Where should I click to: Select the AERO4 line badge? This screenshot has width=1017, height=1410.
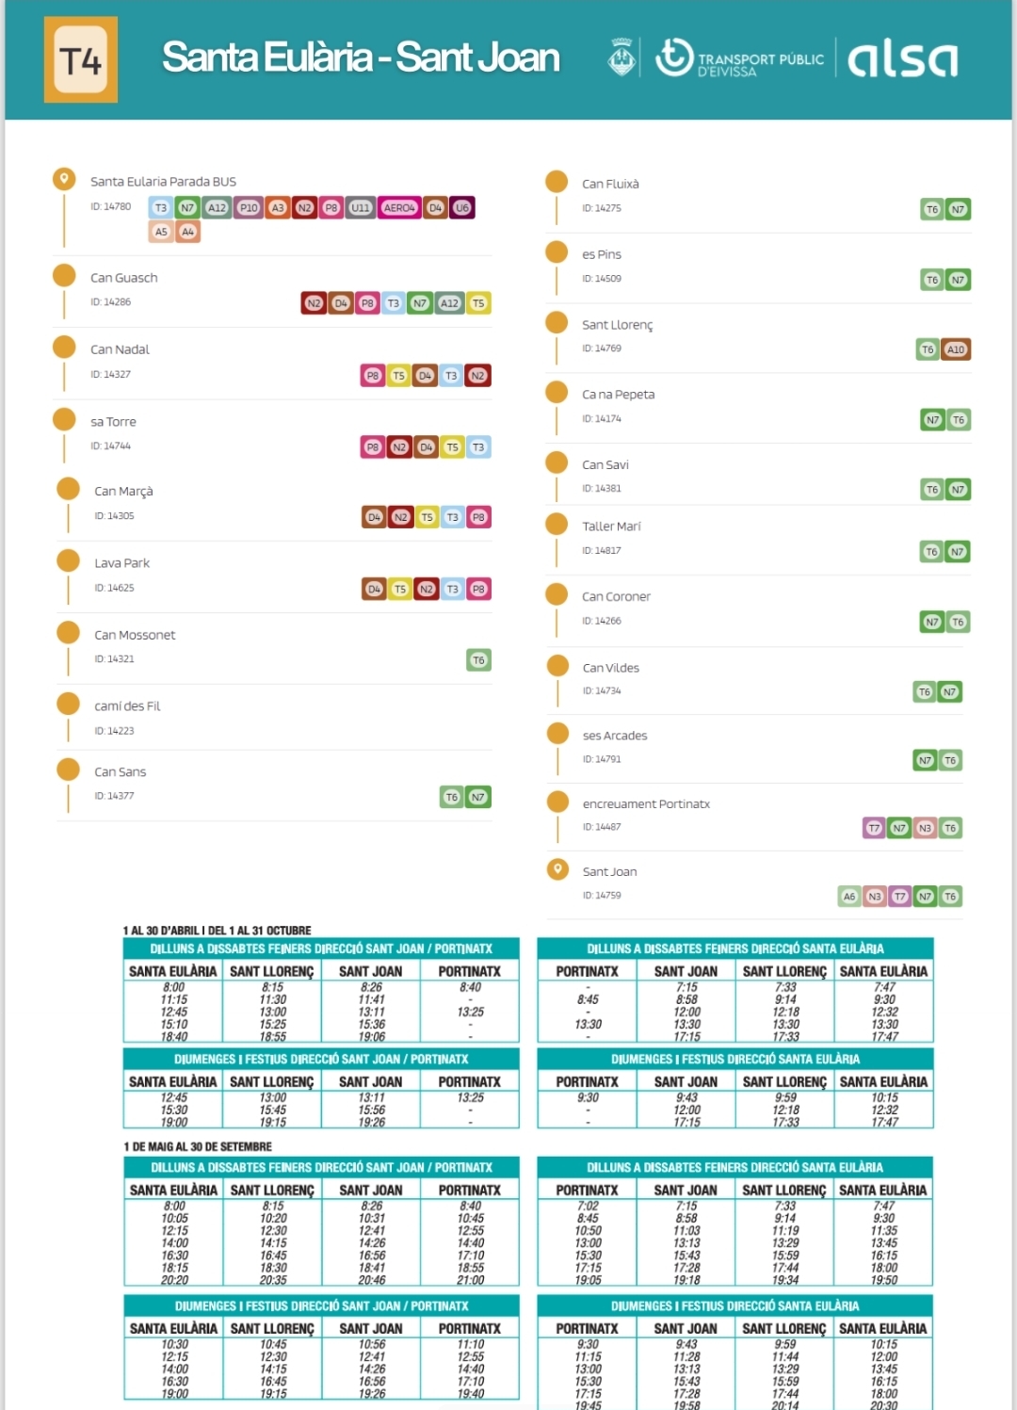[399, 207]
